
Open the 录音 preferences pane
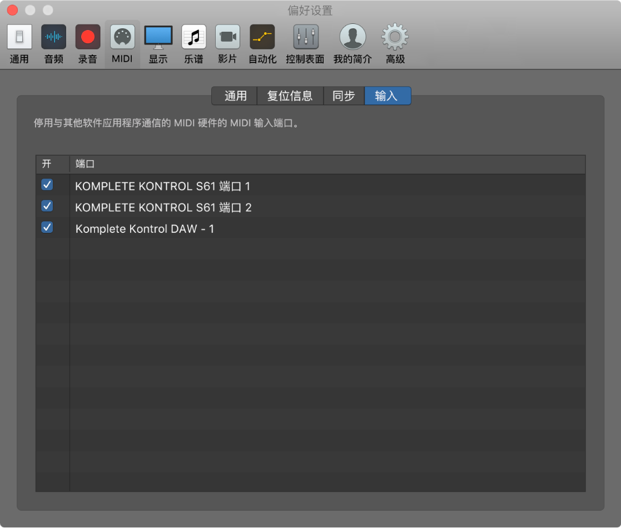click(87, 43)
